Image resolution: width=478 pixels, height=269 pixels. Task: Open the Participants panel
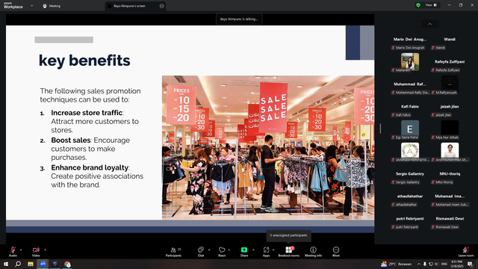tap(173, 252)
